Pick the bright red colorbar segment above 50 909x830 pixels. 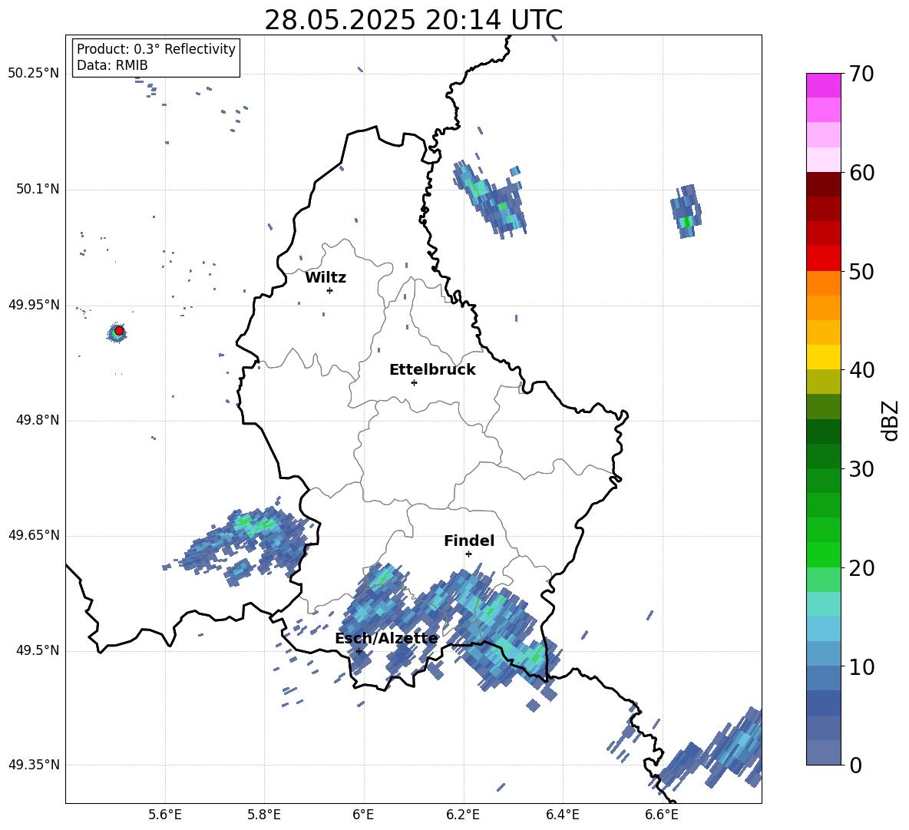(823, 258)
